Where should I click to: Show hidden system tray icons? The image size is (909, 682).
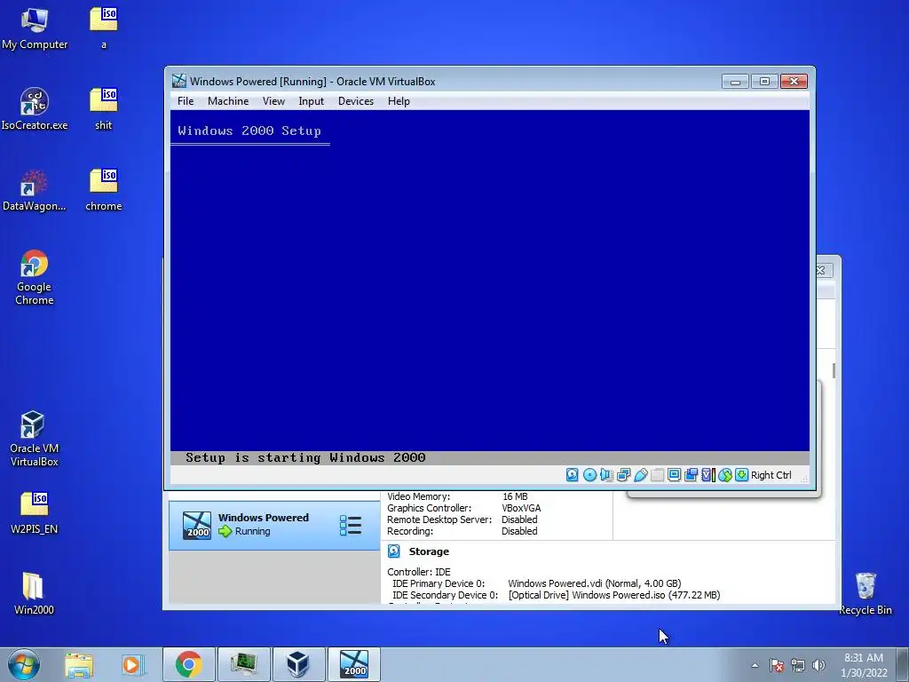coord(755,665)
